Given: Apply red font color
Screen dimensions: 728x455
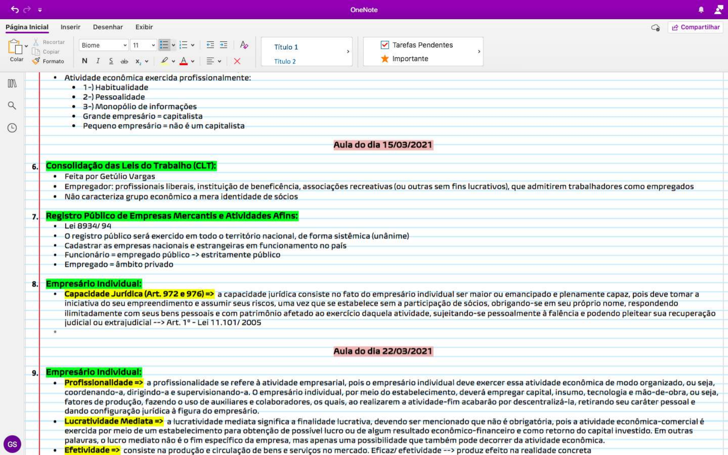Looking at the screenshot, I should click(184, 61).
